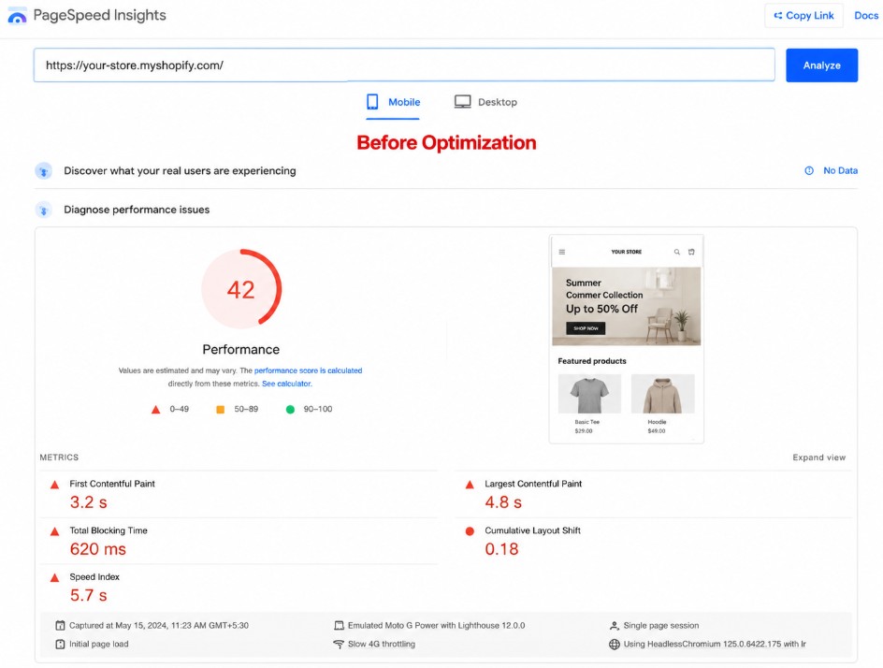Click the PageSpeed Insights title text
Viewport: 883px width, 668px height.
[x=100, y=15]
